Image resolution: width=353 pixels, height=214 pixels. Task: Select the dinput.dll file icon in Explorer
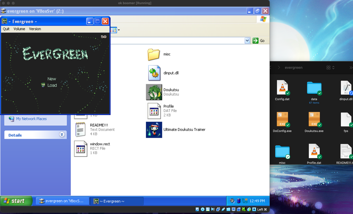[154, 73]
